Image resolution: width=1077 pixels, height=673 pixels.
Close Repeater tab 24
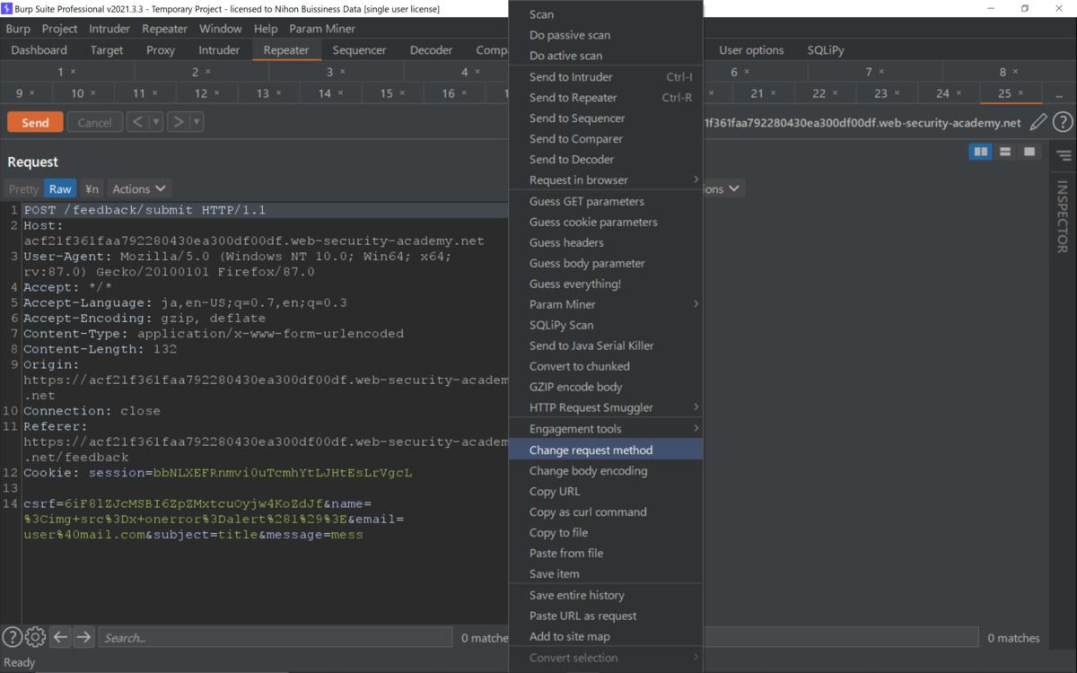(x=959, y=93)
